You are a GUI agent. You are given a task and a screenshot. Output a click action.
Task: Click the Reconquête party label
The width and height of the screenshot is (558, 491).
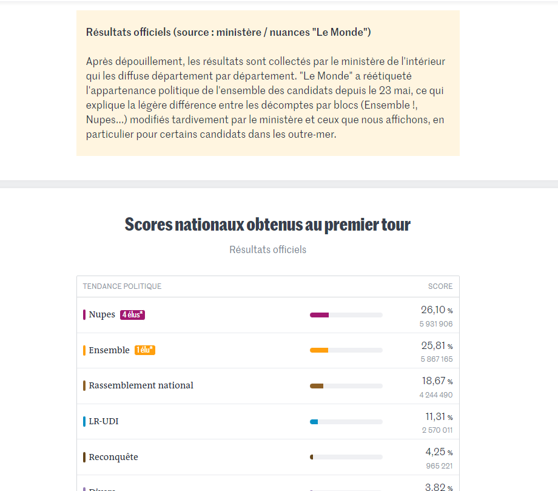click(x=113, y=457)
